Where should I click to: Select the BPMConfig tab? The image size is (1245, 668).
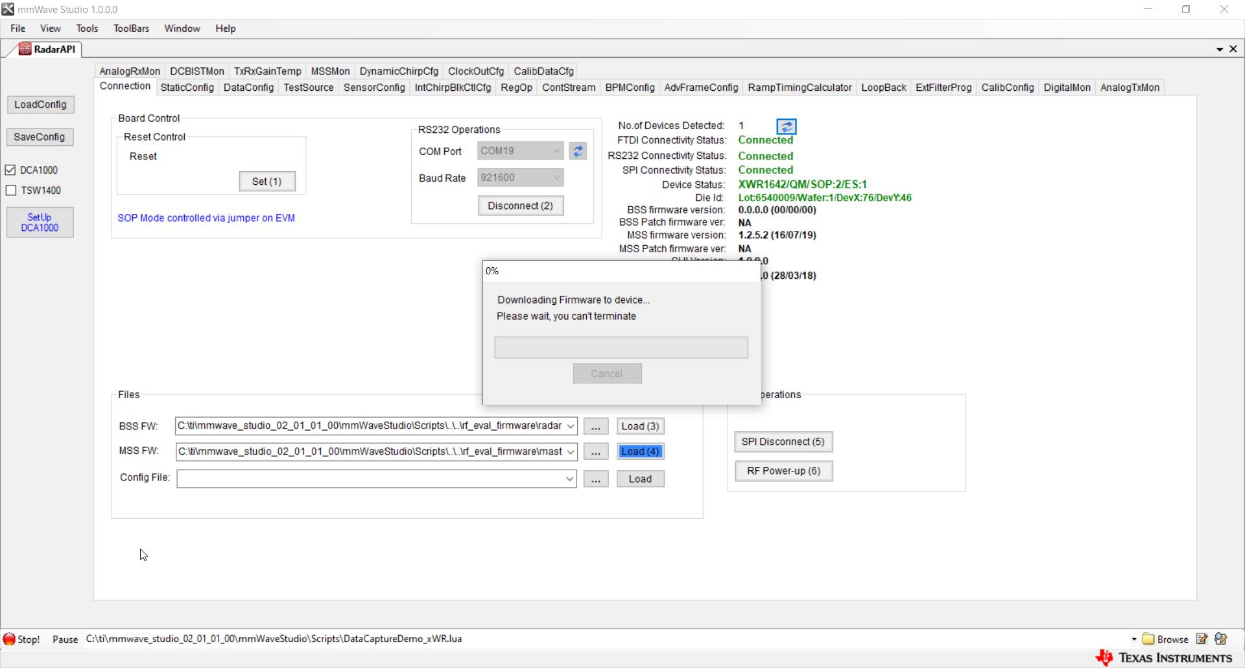click(x=630, y=88)
